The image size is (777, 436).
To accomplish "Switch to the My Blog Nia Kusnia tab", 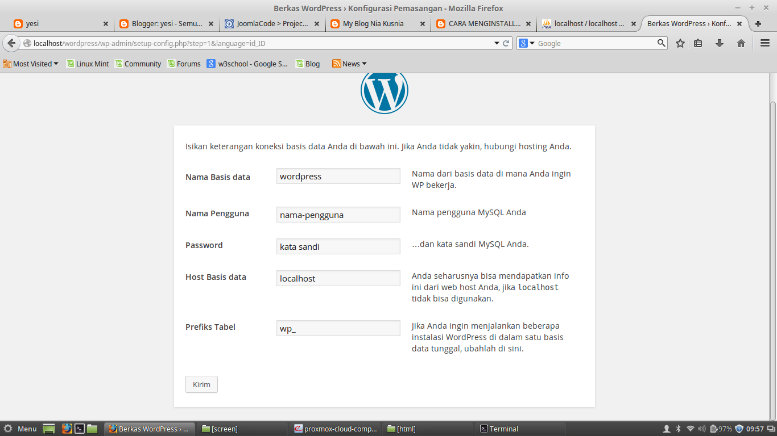I will point(373,24).
